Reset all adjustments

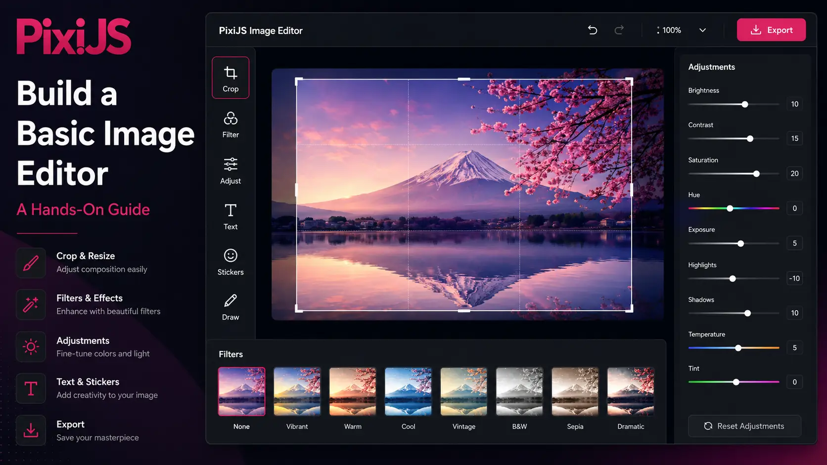tap(745, 426)
